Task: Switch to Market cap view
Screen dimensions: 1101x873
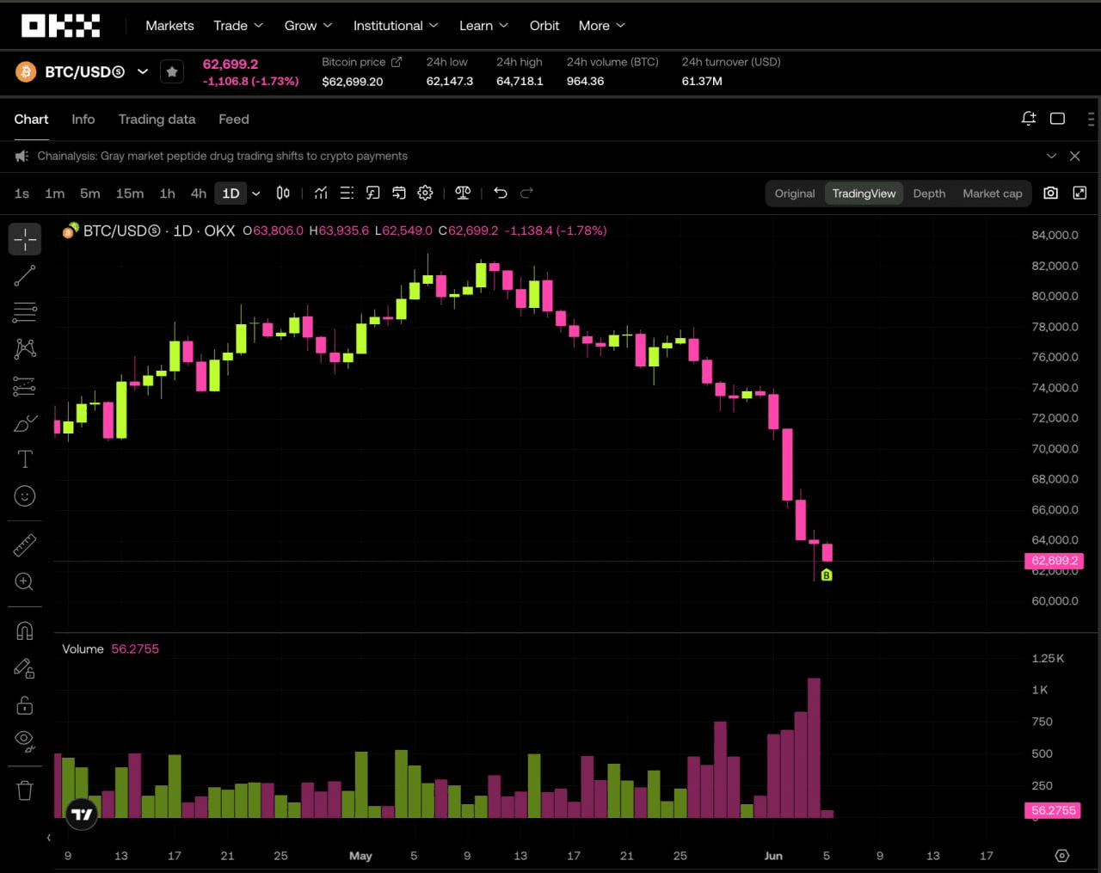Action: pos(993,194)
